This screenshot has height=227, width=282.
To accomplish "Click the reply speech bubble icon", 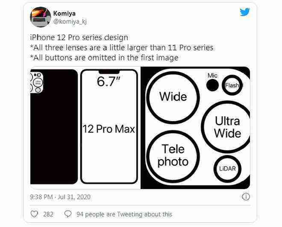I will pyautogui.click(x=68, y=214).
